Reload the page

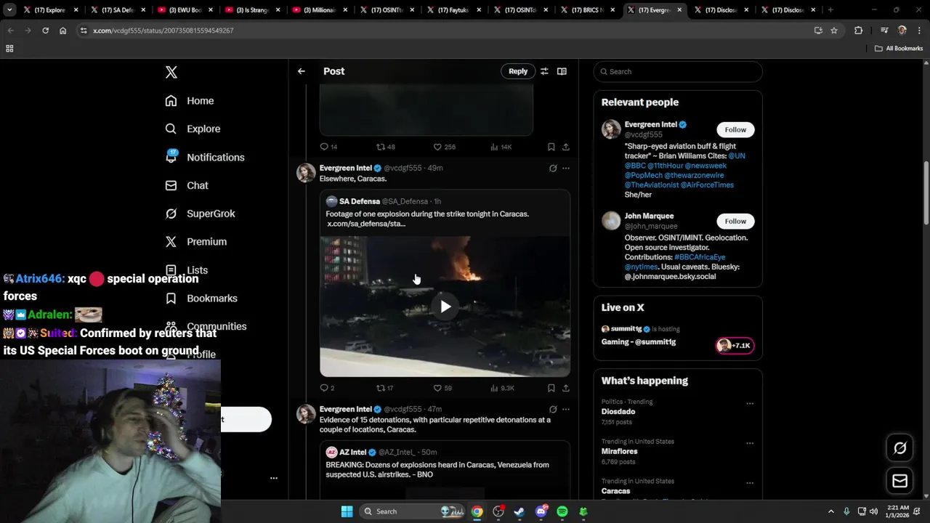tap(45, 31)
